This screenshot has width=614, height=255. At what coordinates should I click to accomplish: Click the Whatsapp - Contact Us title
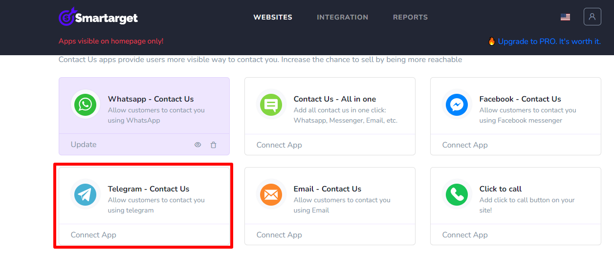tap(151, 99)
